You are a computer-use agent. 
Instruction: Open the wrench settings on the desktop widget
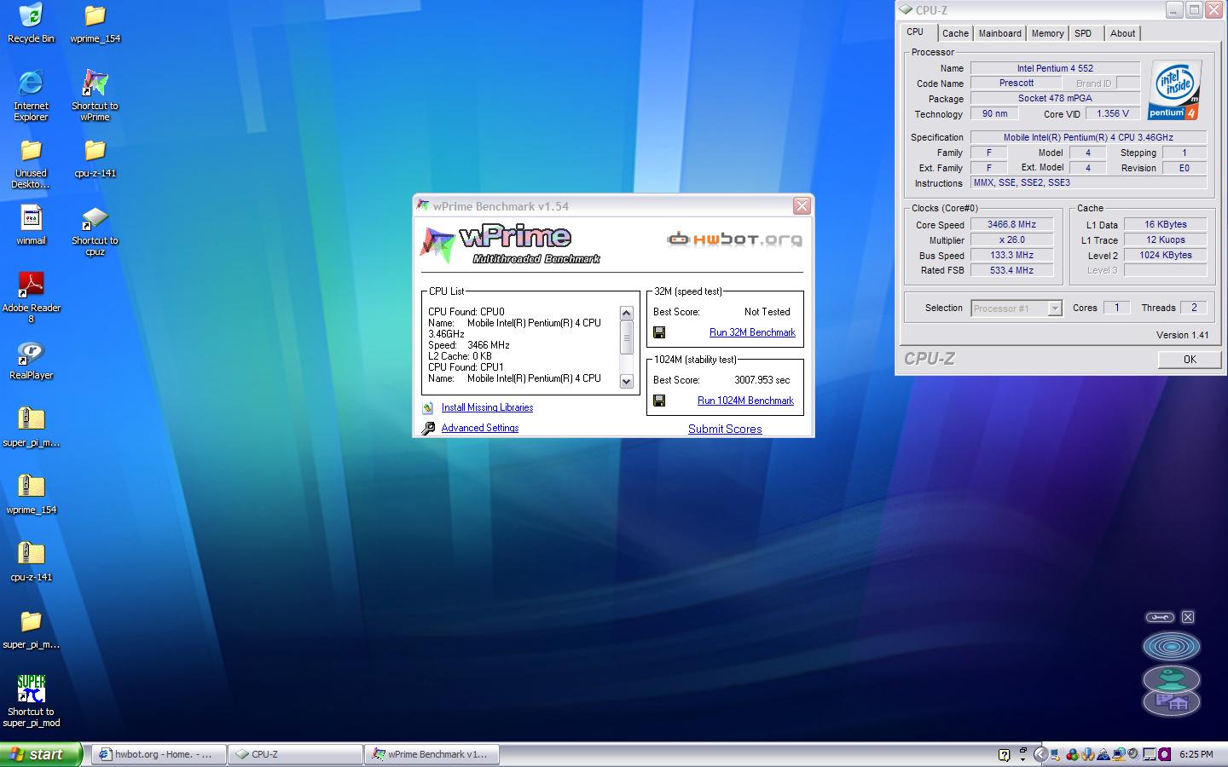click(x=1159, y=617)
